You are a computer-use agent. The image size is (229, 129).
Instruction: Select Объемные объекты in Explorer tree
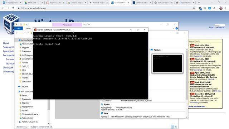click(30, 114)
